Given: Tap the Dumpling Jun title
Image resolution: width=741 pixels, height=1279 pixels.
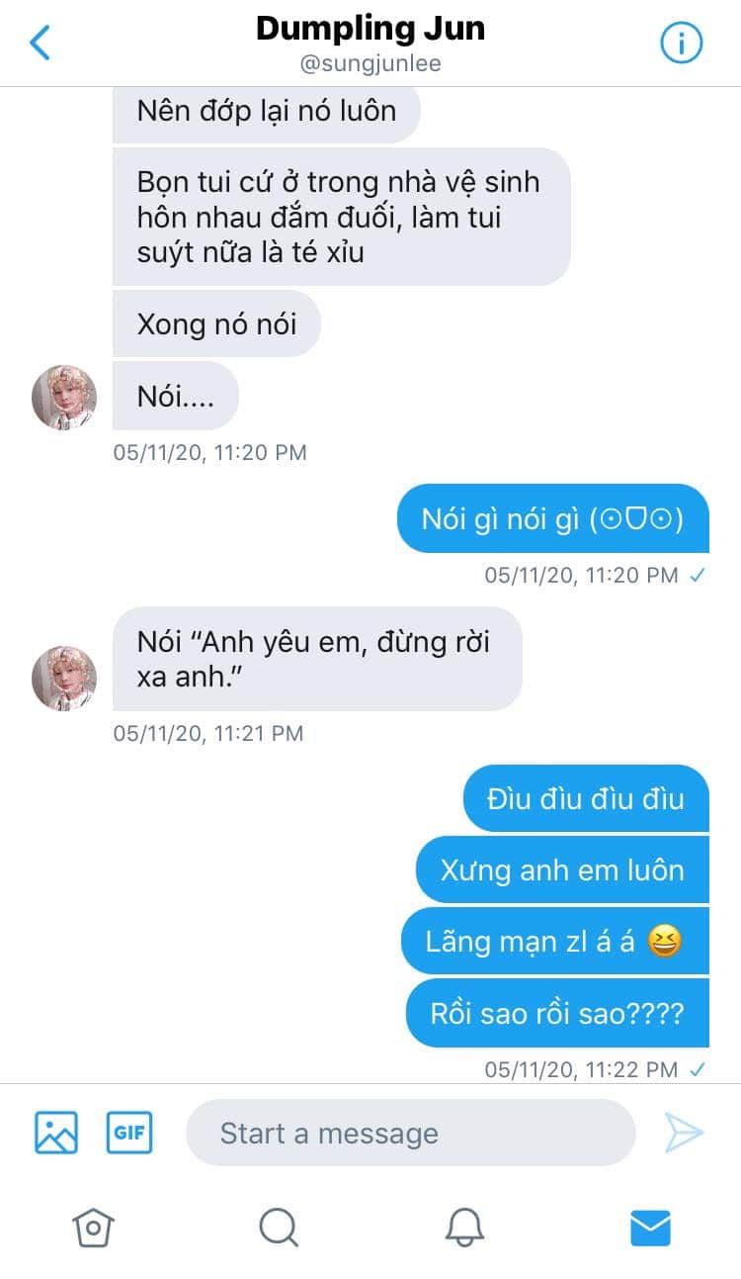Looking at the screenshot, I should pyautogui.click(x=370, y=28).
